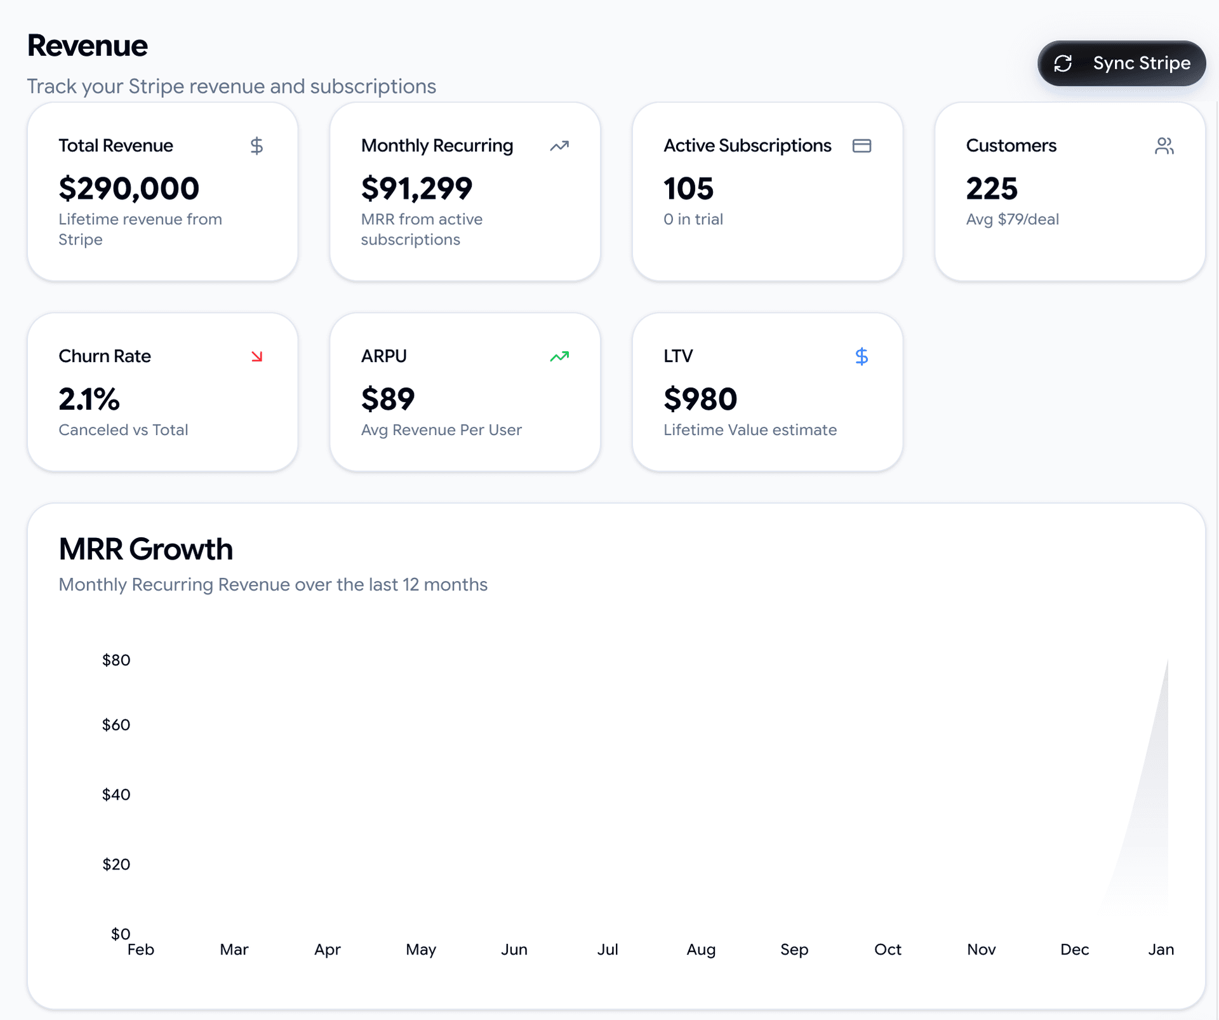Open the Churn Rate card
Screen dimensions: 1219x1020
tap(163, 391)
